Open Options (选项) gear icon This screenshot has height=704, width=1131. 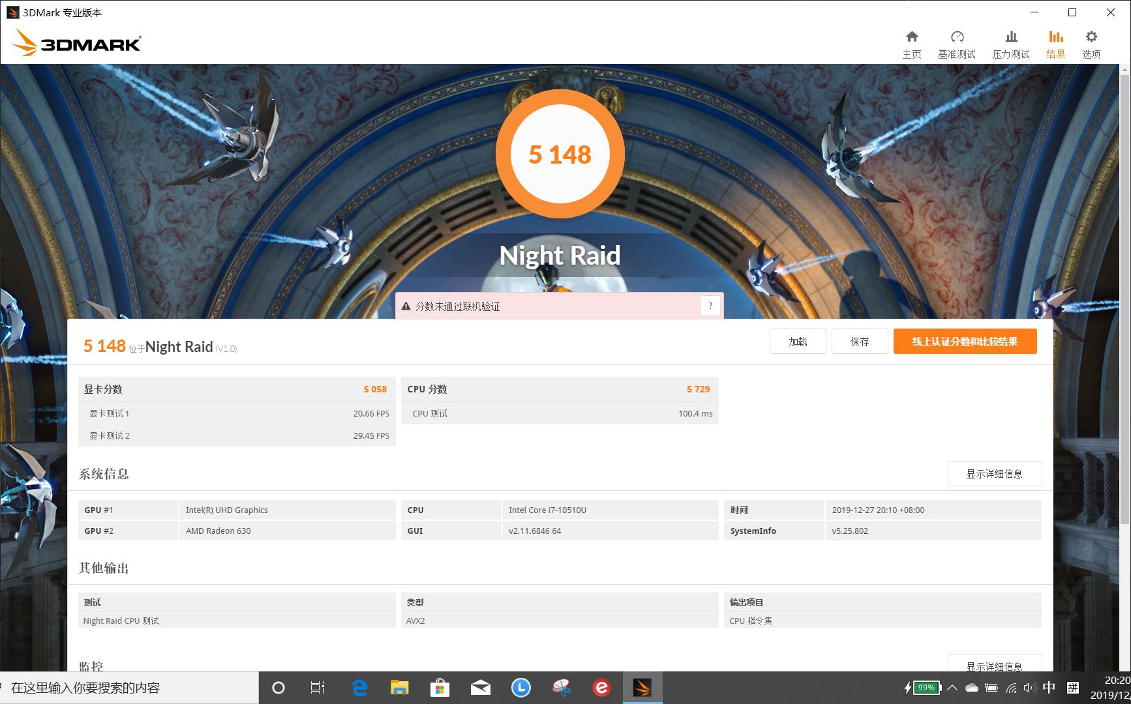pyautogui.click(x=1091, y=37)
